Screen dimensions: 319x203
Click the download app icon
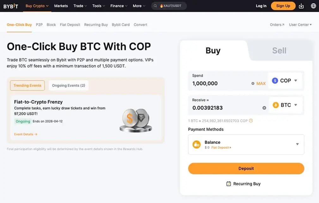[301, 6]
